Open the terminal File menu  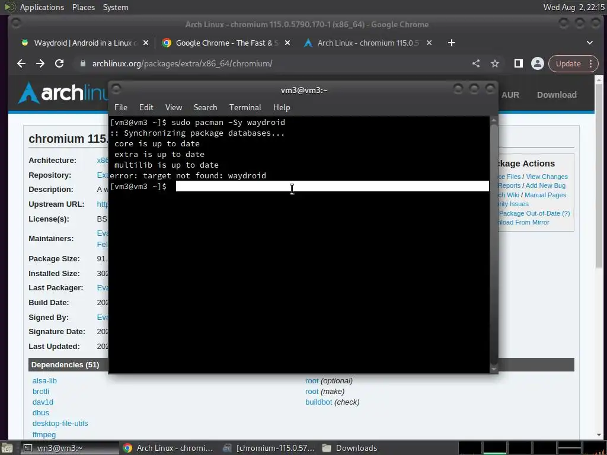point(121,108)
